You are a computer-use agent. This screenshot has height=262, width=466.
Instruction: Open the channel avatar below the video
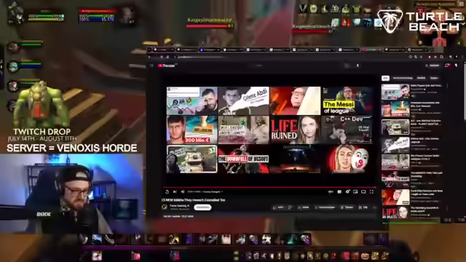[165, 207]
